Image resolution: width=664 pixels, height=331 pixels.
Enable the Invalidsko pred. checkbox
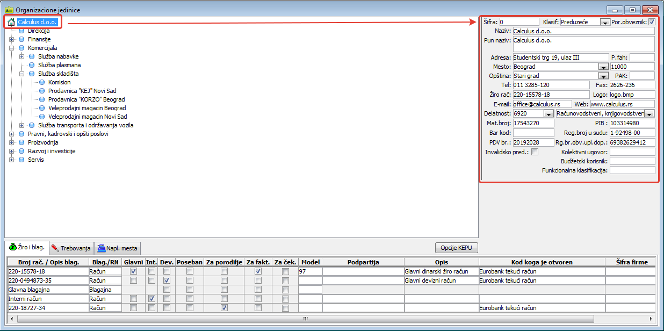point(535,152)
